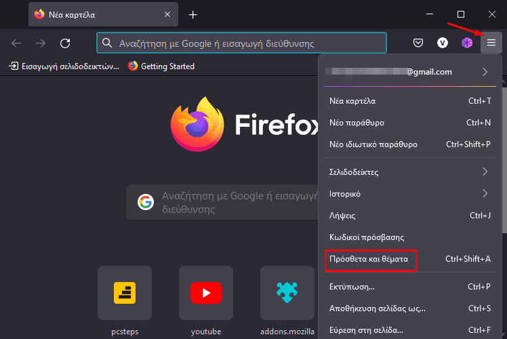Expand the Ιστορικό submenu
The image size is (507, 339).
(x=409, y=193)
